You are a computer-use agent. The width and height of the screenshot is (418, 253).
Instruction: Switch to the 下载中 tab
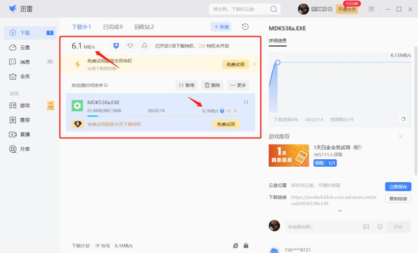tap(82, 27)
